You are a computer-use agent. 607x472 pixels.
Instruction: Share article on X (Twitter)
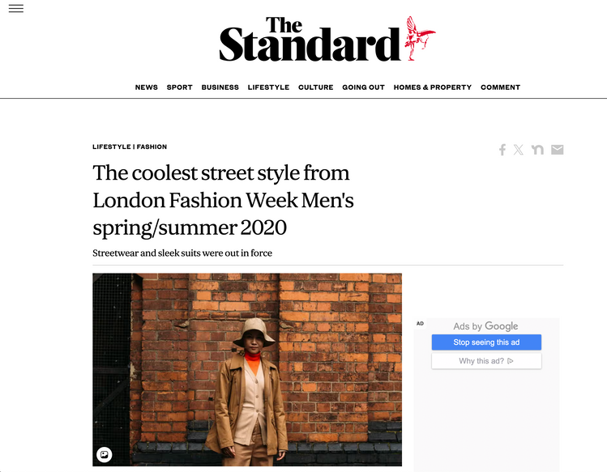[x=519, y=150]
